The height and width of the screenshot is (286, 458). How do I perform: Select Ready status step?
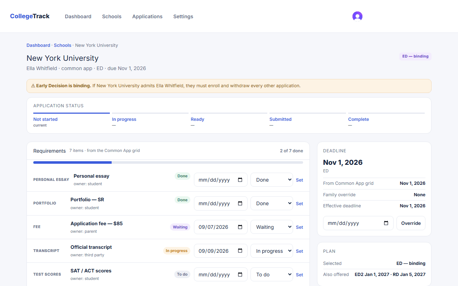pos(229,120)
